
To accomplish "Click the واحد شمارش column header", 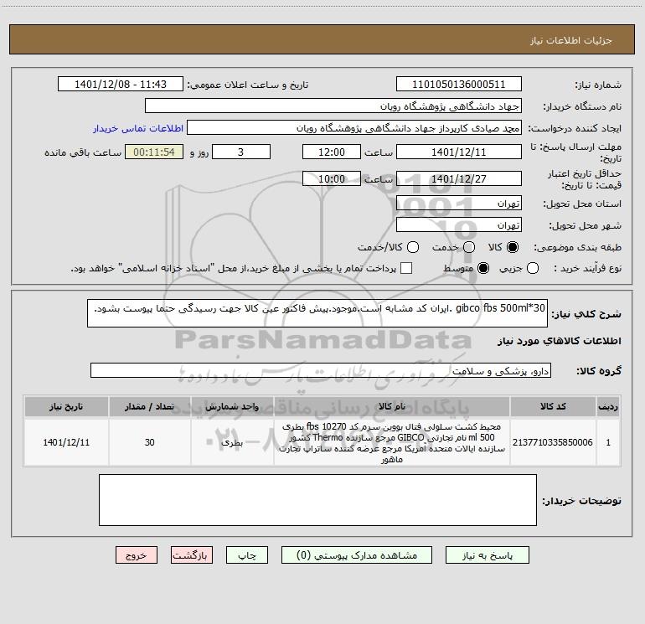I will pos(232,407).
